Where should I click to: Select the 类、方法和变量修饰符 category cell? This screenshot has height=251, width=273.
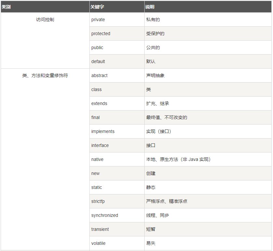pyautogui.click(x=45, y=159)
